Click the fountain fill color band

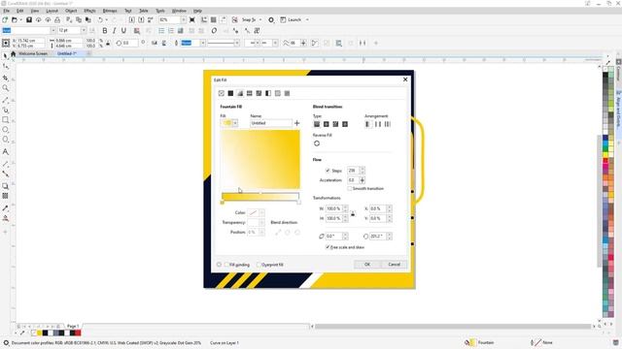click(260, 196)
